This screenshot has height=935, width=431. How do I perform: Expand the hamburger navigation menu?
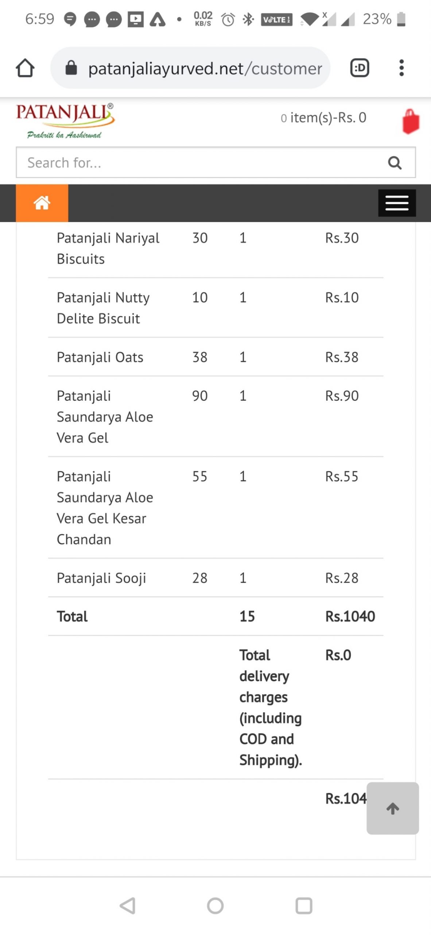[397, 203]
